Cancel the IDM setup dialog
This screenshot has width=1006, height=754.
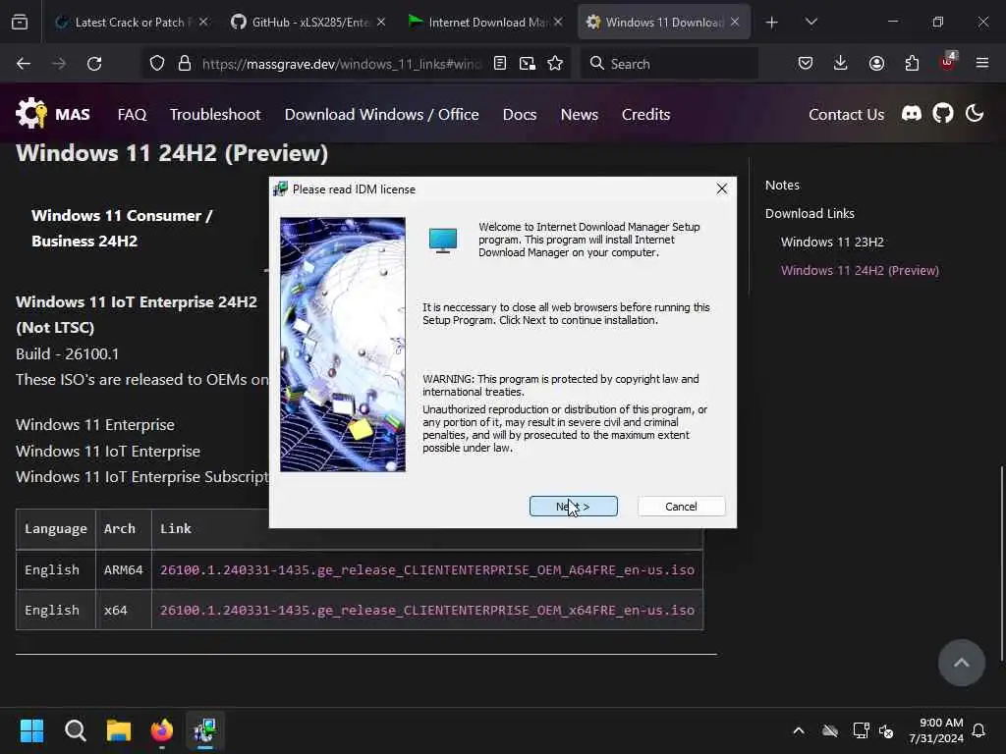(682, 507)
